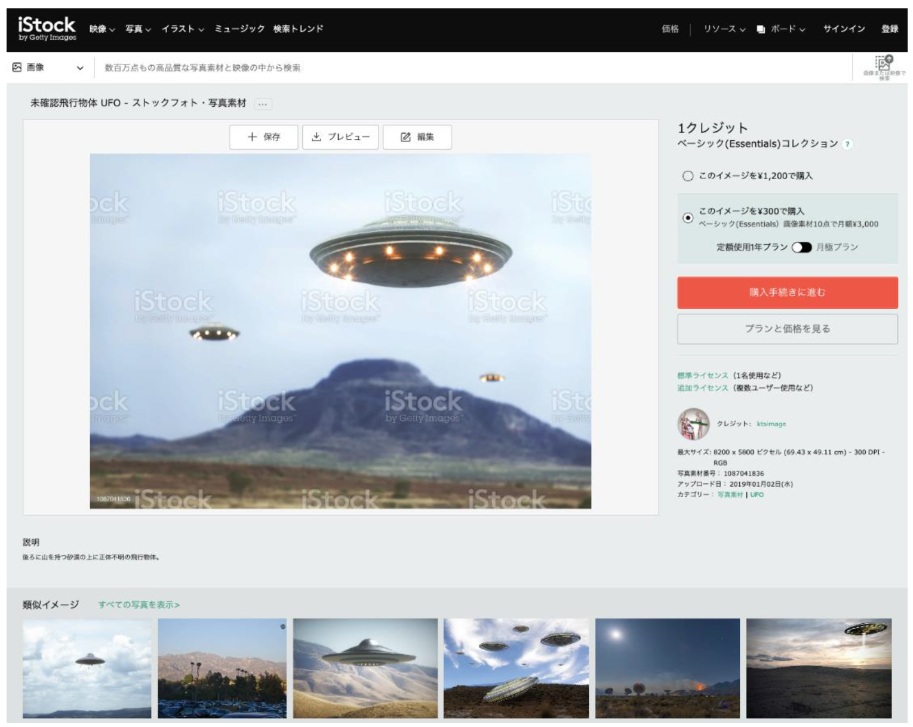The height and width of the screenshot is (727, 913).
Task: Click the すべての写真を表示 link
Action: [x=139, y=605]
